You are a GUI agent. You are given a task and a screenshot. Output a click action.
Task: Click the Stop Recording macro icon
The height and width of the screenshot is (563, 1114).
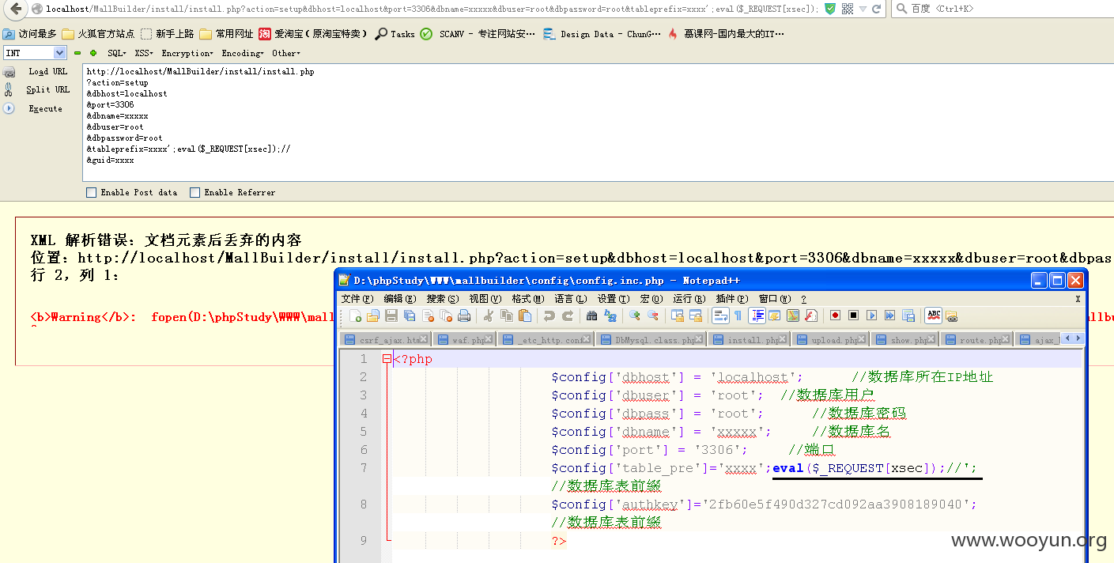[854, 316]
